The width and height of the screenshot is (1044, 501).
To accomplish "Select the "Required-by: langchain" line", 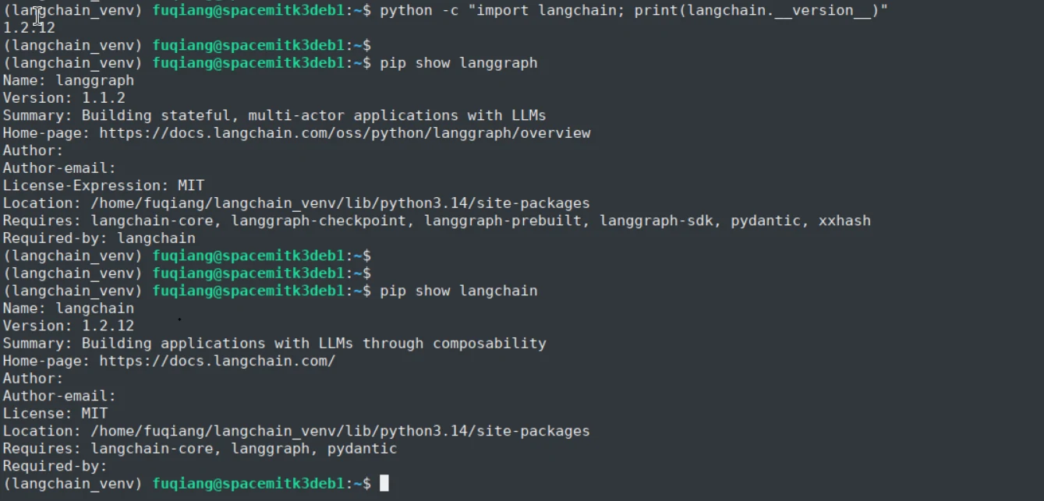I will click(99, 238).
